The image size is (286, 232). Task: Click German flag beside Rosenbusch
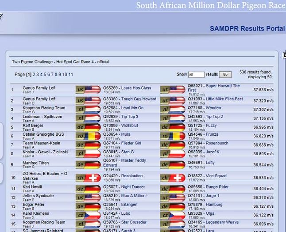click(x=173, y=145)
